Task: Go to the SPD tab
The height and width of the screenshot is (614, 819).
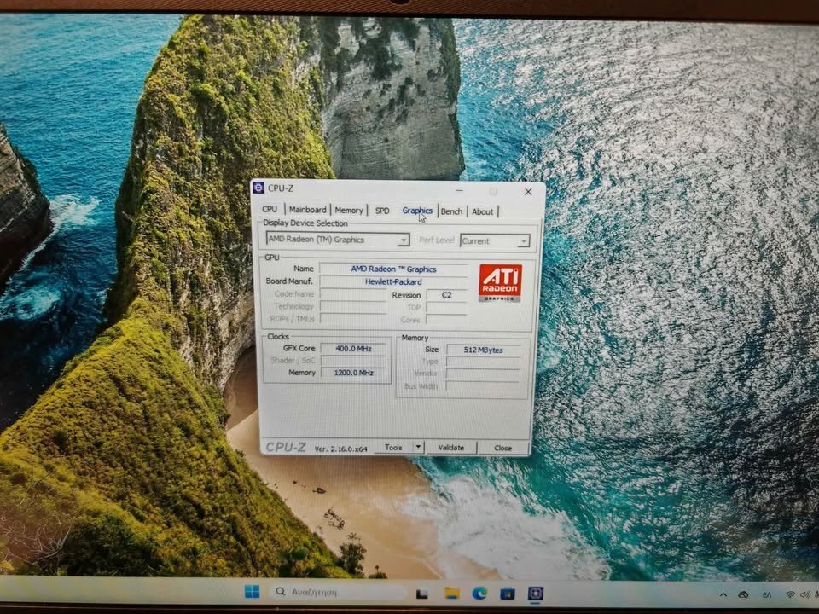Action: click(x=382, y=211)
